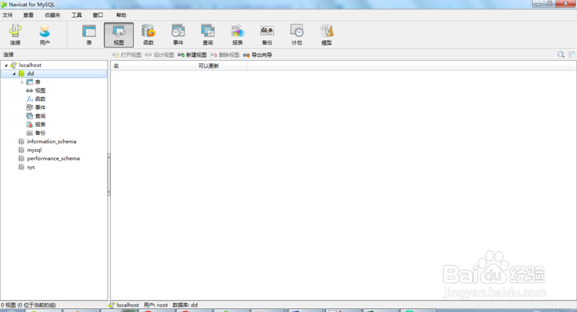Open the Function (函数) toolbar icon
577x312 pixels.
(148, 35)
